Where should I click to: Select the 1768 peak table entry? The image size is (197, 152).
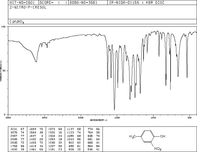click(x=17, y=146)
